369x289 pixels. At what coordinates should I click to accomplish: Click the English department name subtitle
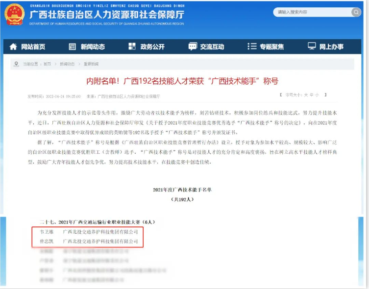tap(107, 24)
